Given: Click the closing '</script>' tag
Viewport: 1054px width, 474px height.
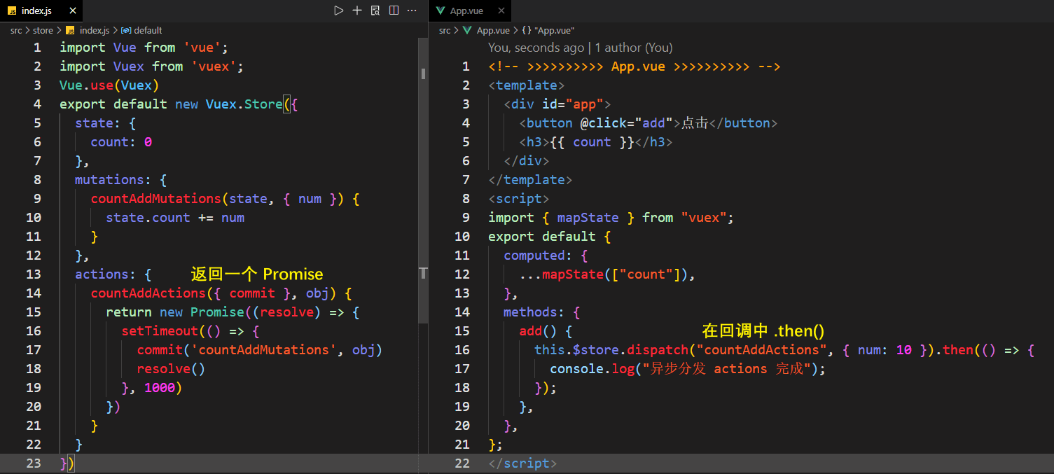Looking at the screenshot, I should point(522,463).
